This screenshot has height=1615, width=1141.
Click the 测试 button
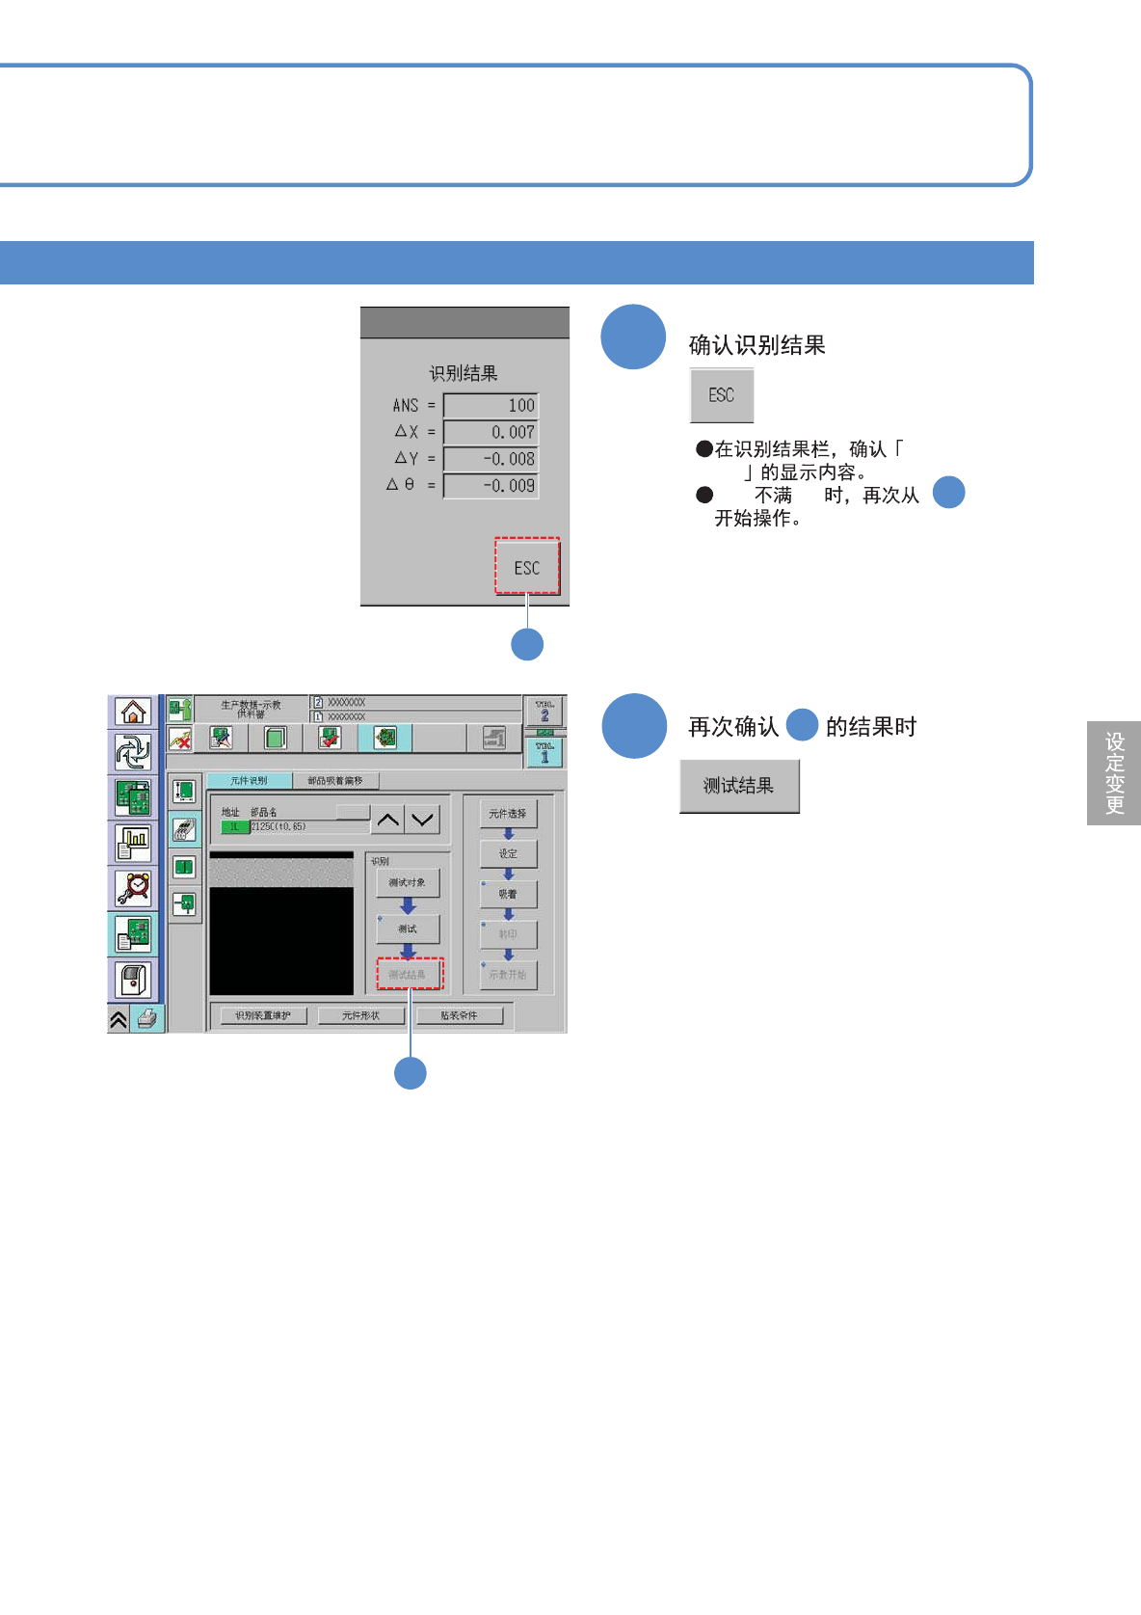click(x=408, y=929)
